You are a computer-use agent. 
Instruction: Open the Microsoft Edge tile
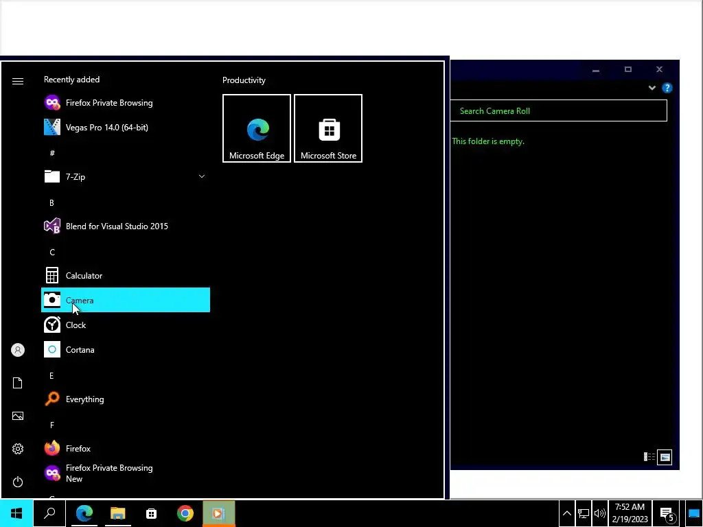pos(257,128)
